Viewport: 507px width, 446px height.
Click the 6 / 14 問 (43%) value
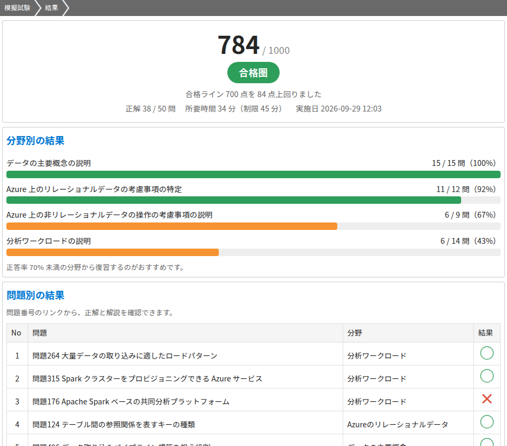468,241
